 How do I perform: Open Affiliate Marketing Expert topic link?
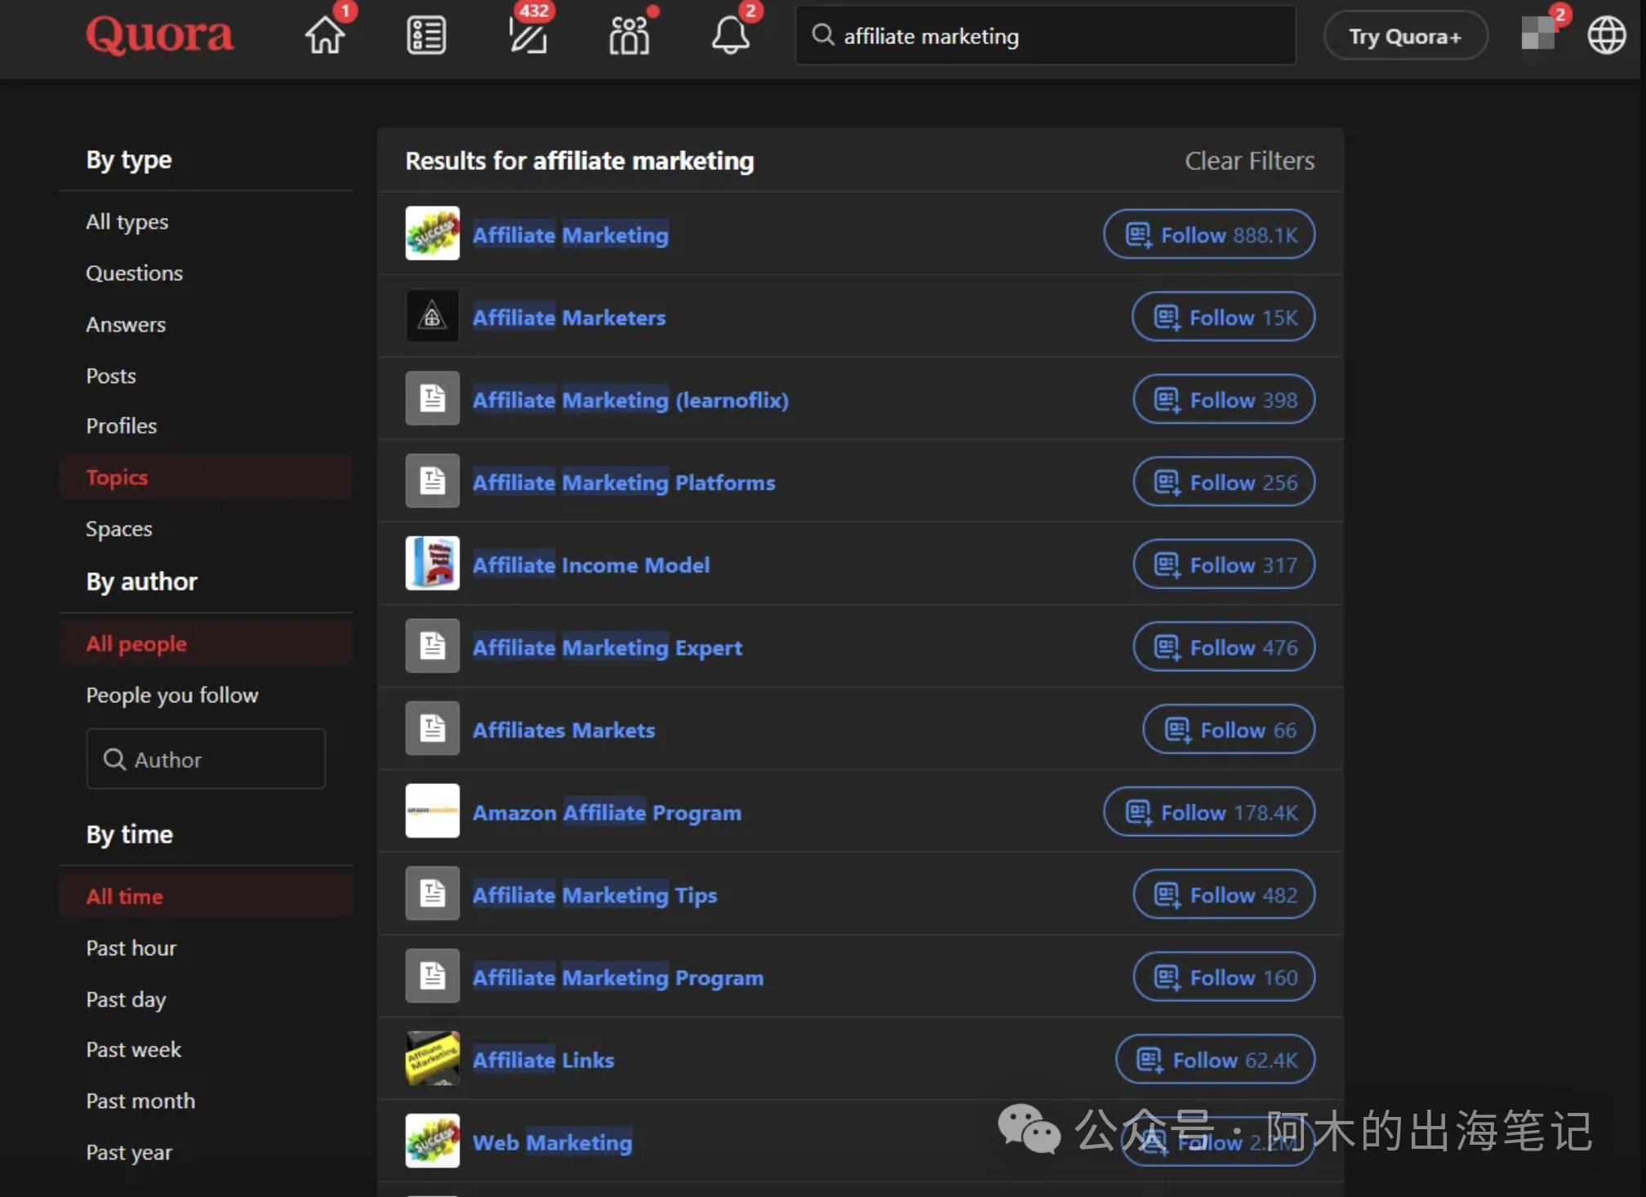[x=607, y=647]
